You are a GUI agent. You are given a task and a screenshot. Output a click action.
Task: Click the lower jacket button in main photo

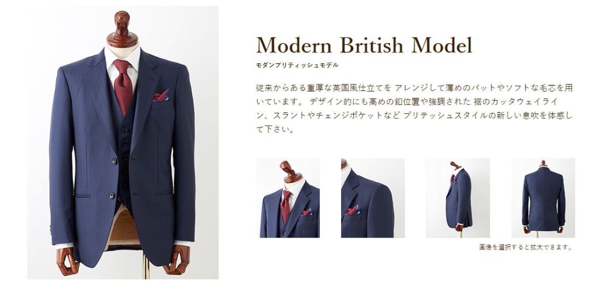(112, 196)
